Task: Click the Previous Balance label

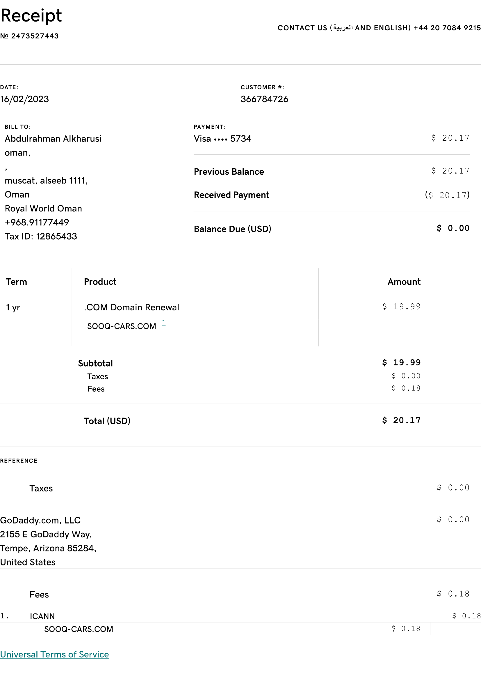Action: tap(229, 171)
